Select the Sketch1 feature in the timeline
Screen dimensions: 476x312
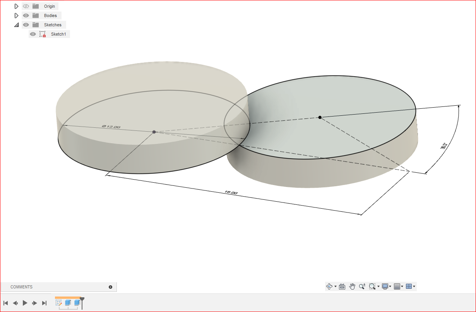[x=59, y=303]
